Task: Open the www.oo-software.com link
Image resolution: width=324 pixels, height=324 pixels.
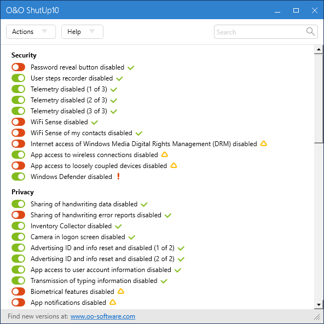Action: pyautogui.click(x=103, y=316)
